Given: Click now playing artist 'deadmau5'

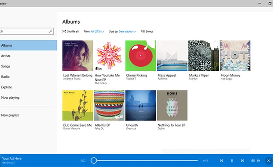Looking at the screenshot, I should click(8, 163).
